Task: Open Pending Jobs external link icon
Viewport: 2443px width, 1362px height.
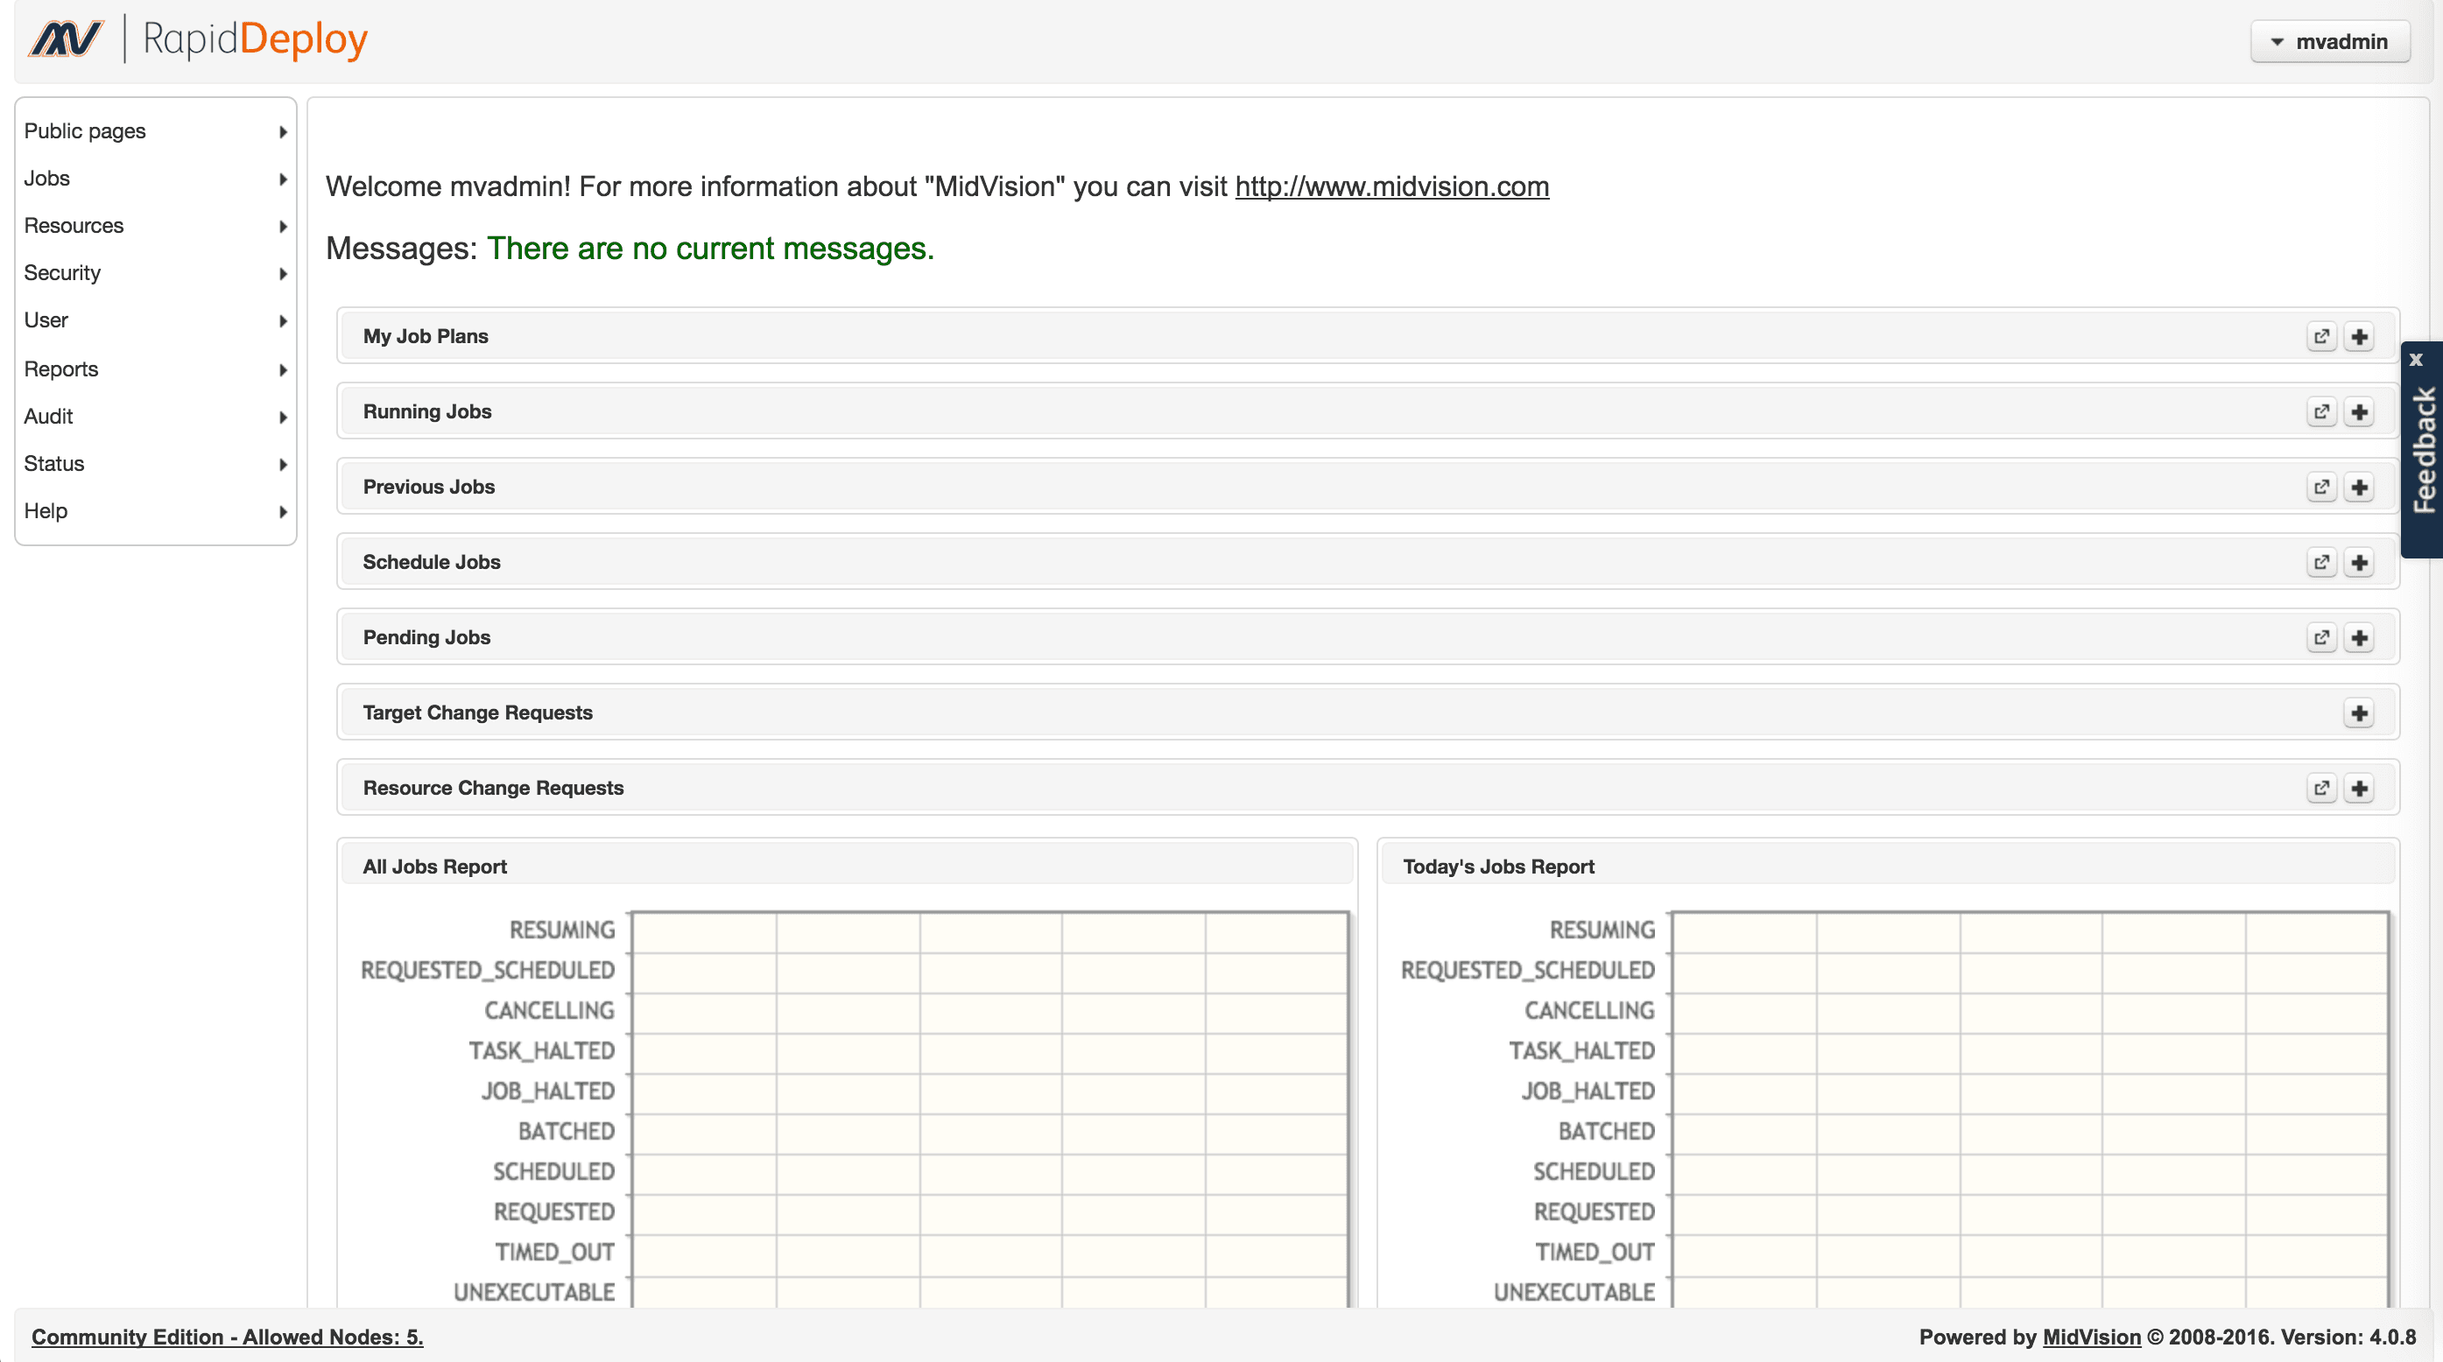Action: coord(2320,638)
